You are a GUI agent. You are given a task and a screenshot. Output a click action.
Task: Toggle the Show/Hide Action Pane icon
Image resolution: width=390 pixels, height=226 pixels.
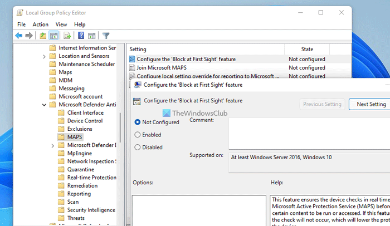[x=92, y=36]
